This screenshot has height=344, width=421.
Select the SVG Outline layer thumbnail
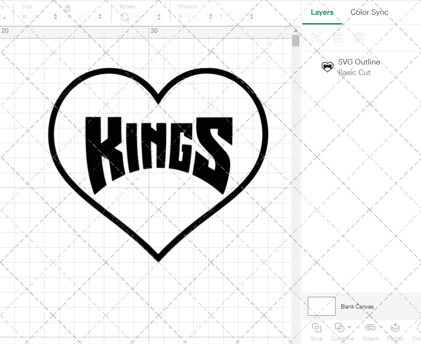tap(327, 67)
